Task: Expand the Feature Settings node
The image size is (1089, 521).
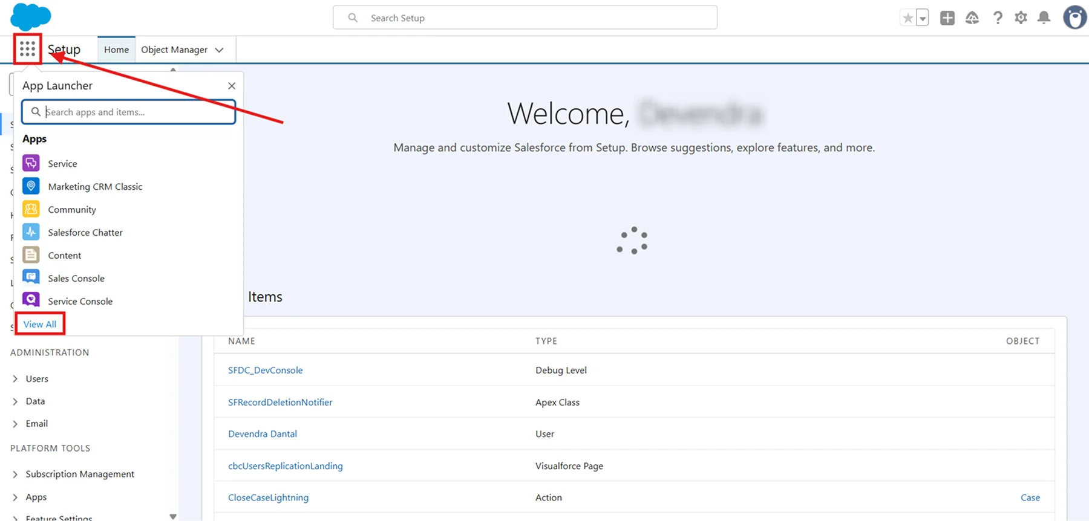Action: tap(15, 518)
